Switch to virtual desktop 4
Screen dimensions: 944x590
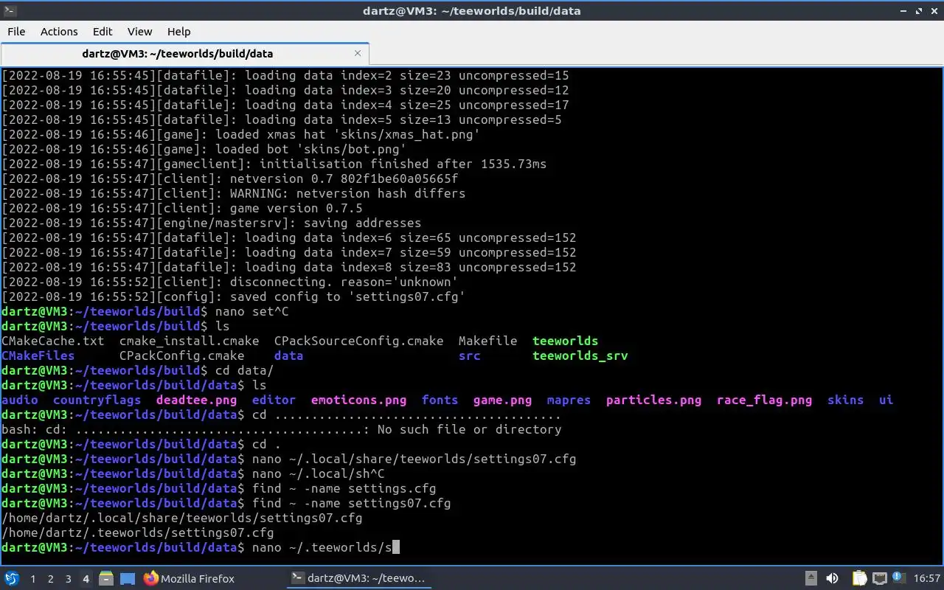(86, 579)
